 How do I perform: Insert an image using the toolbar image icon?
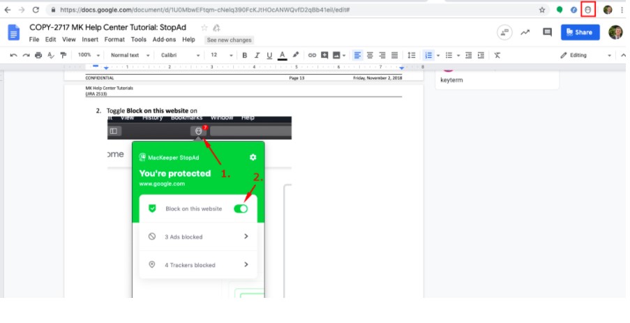337,55
